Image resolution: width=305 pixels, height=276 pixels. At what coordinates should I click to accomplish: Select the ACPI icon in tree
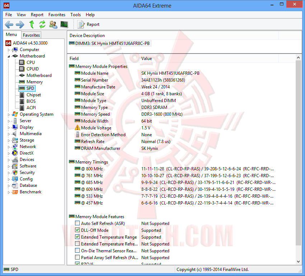point(22,108)
